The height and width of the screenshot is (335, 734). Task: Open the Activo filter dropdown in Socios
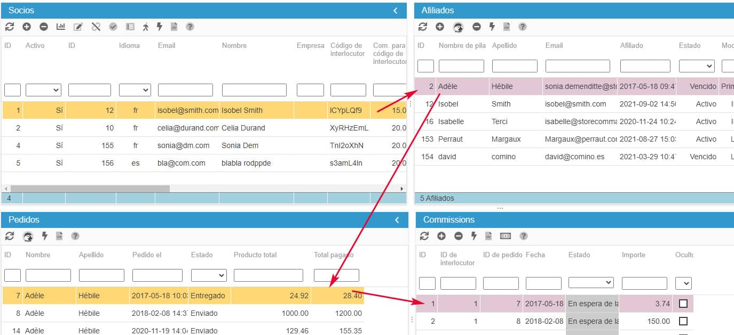[x=43, y=90]
